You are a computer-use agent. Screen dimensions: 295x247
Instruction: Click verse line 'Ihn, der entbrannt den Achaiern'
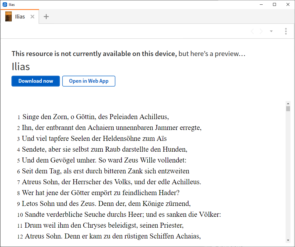point(112,128)
